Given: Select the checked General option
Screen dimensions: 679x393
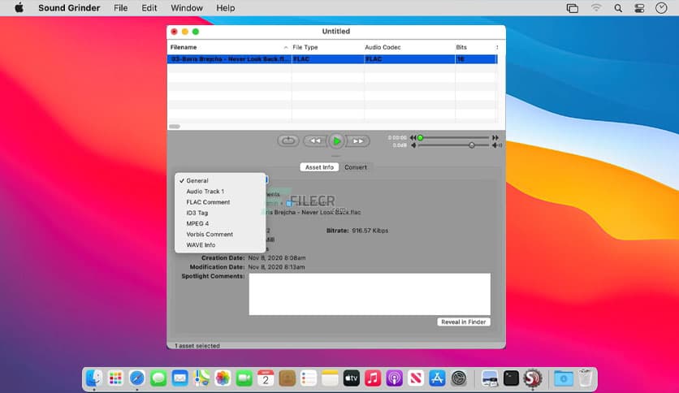Looking at the screenshot, I should point(197,180).
